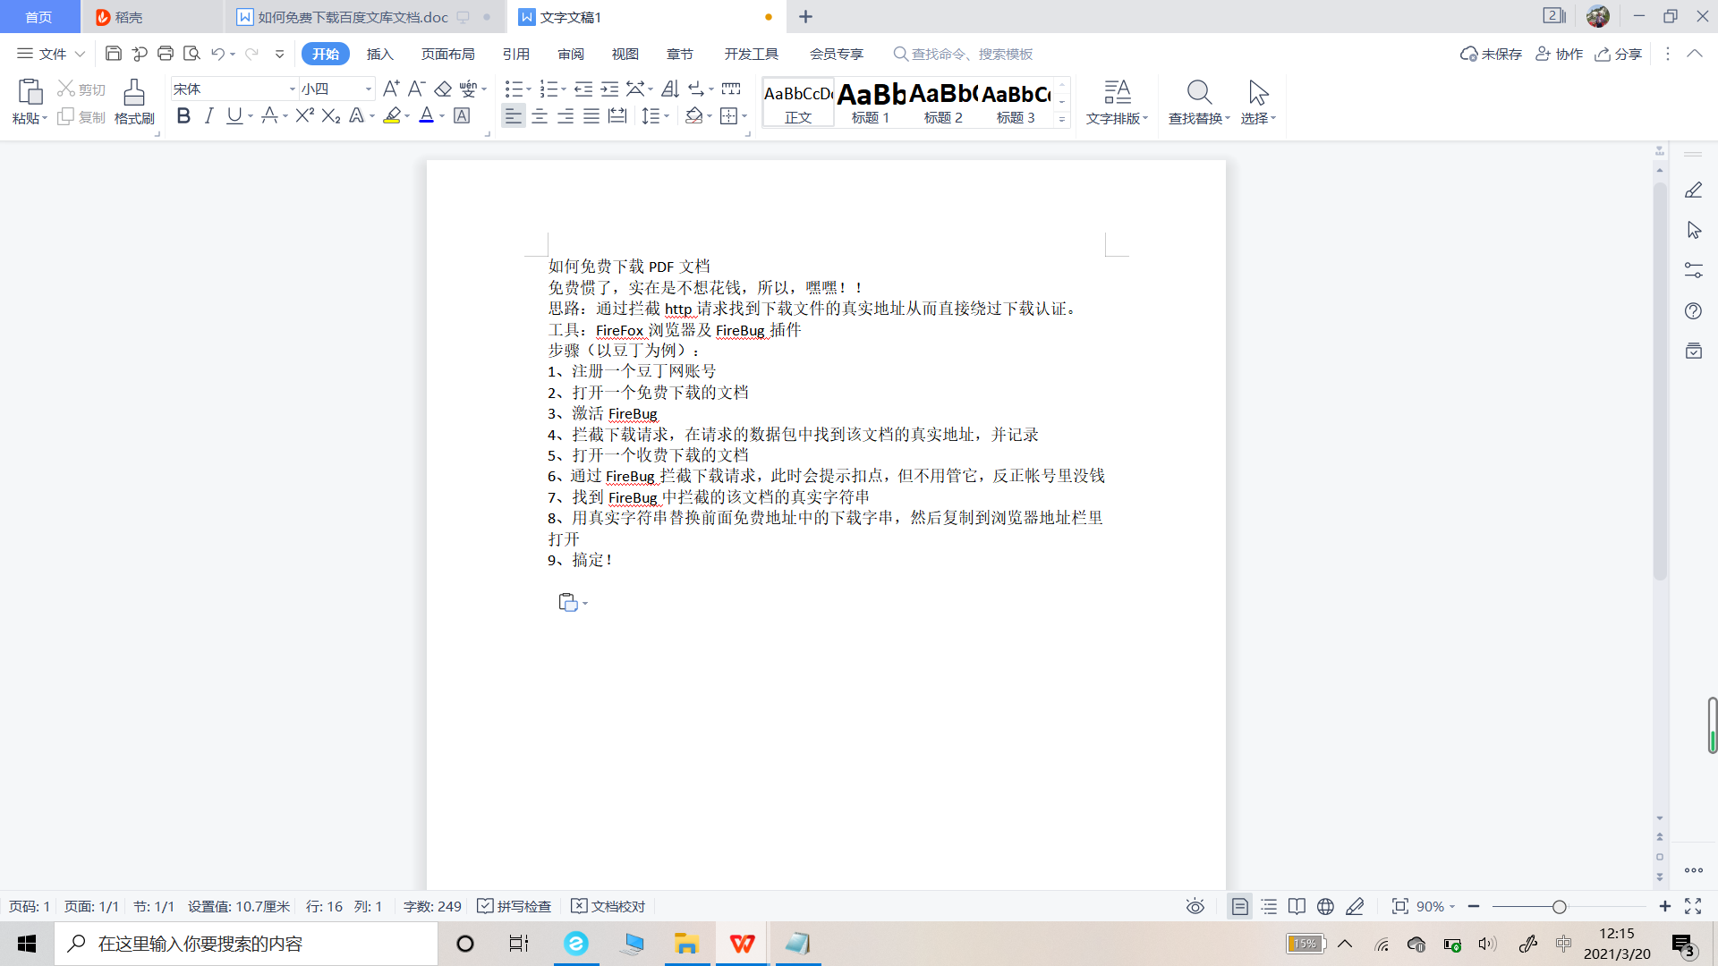Click the Underline formatting icon
This screenshot has width=1718, height=966.
tap(233, 115)
